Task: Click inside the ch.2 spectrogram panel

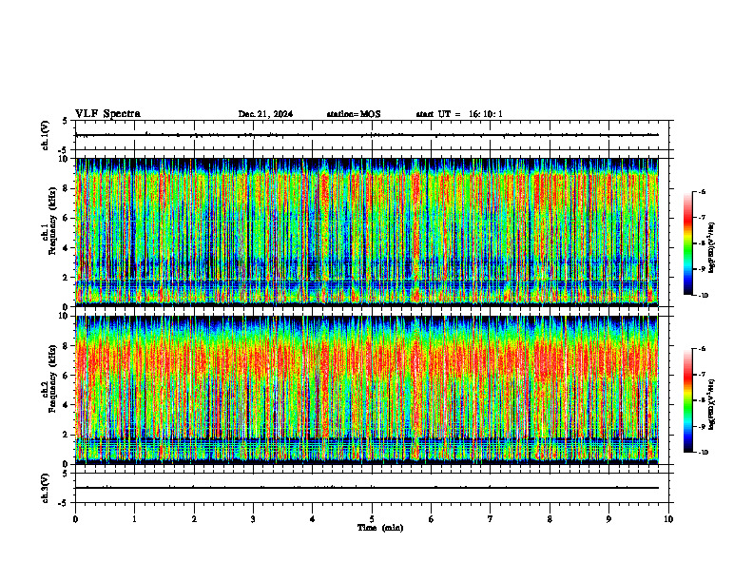Action: 367,390
